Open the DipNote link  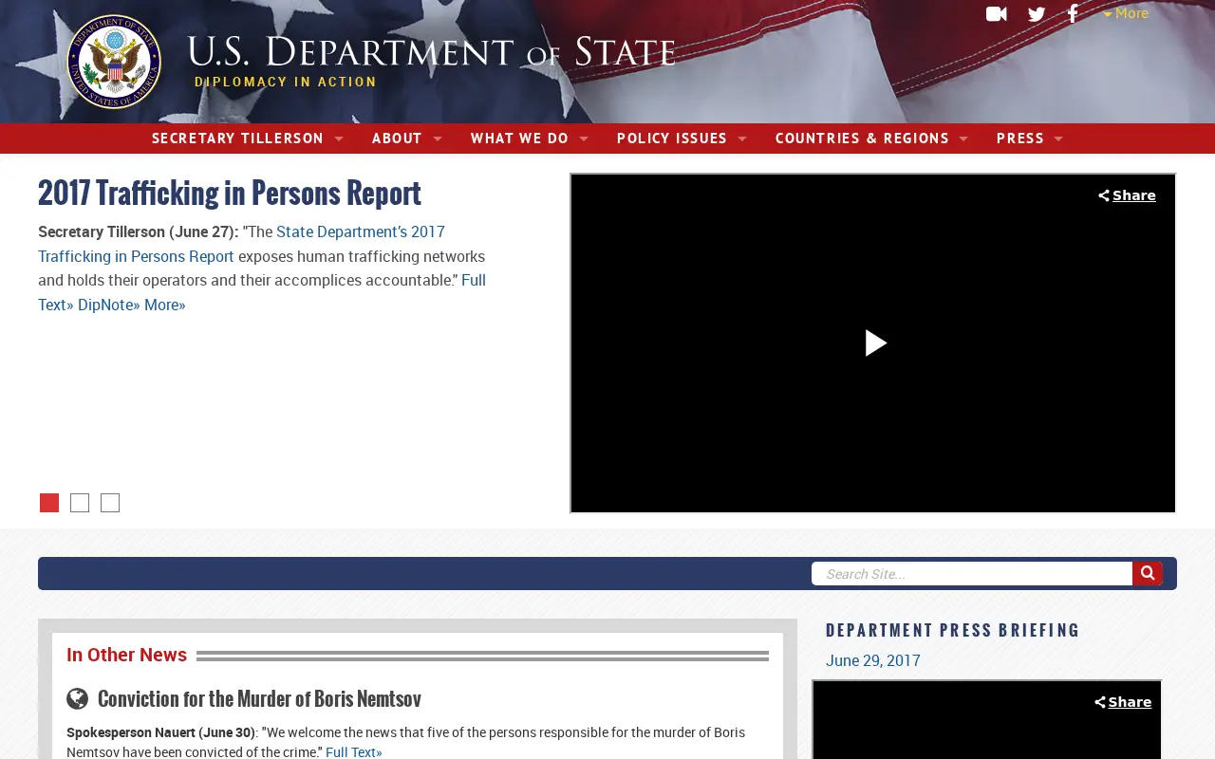click(x=108, y=305)
